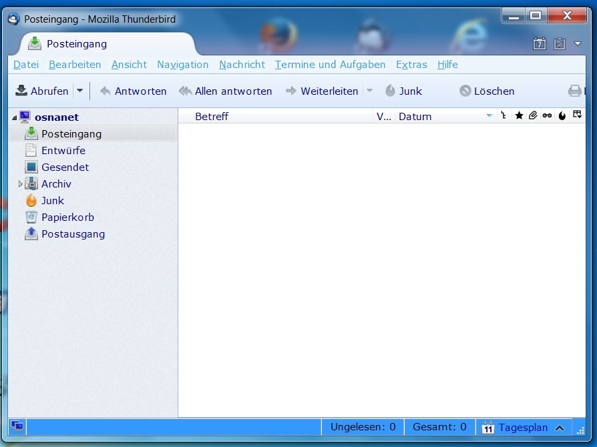The height and width of the screenshot is (447, 597).
Task: Click the online status icon in status bar
Action: point(17,426)
